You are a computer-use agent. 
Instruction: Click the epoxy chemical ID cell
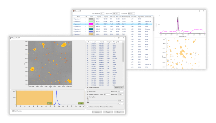(x=147, y=44)
